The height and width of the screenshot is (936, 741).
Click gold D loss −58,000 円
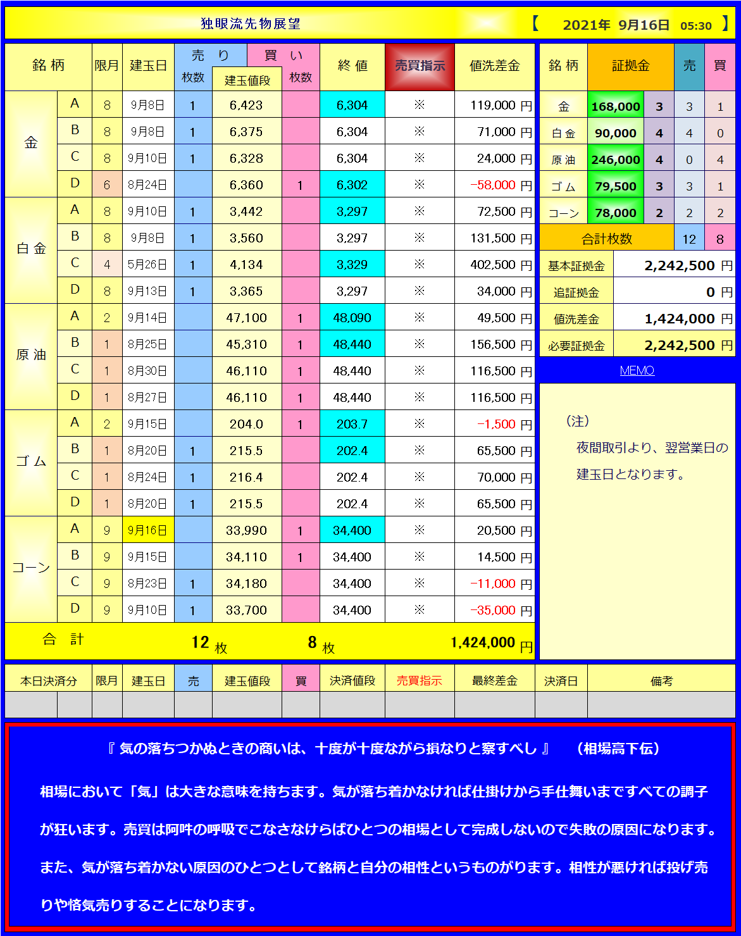[495, 185]
